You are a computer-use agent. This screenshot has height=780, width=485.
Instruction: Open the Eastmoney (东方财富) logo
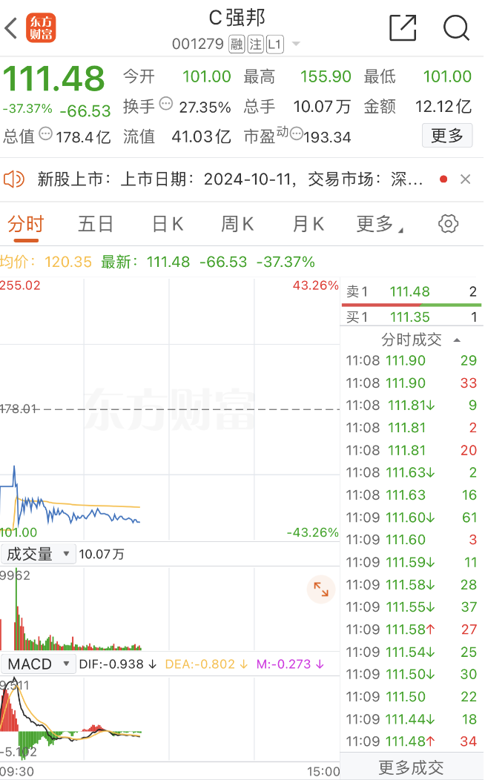(41, 28)
